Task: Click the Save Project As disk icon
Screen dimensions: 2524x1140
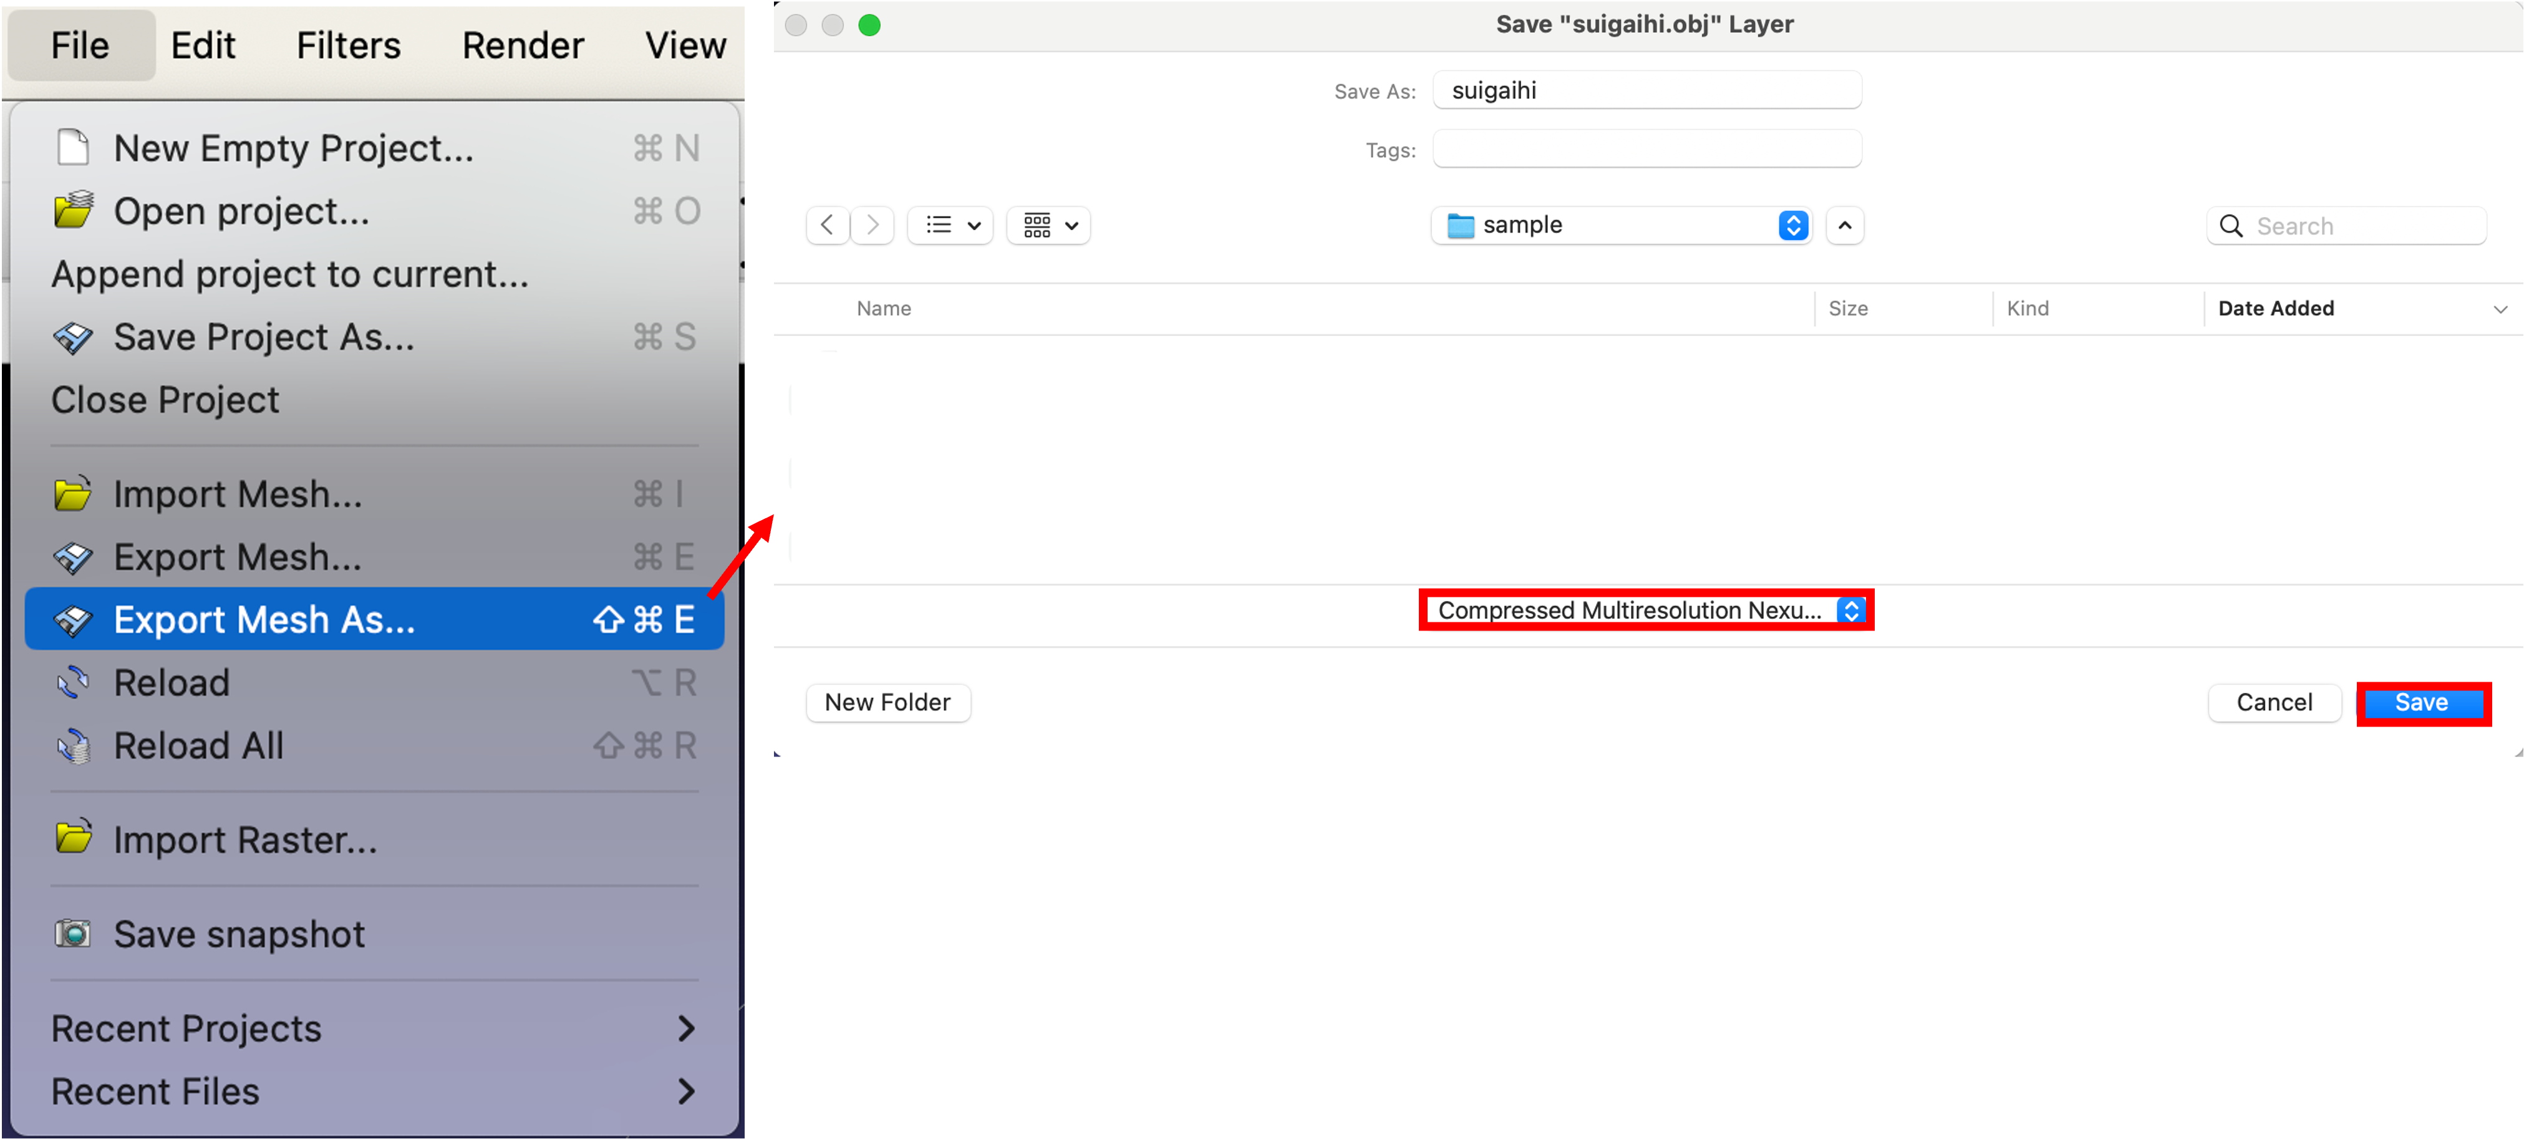Action: coord(74,337)
